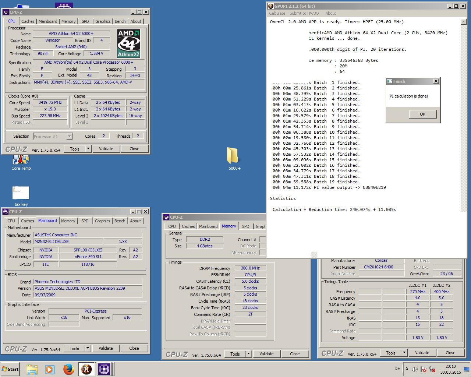
Task: Click the Core Speed 3419.72 MHz field
Action: (x=50, y=103)
